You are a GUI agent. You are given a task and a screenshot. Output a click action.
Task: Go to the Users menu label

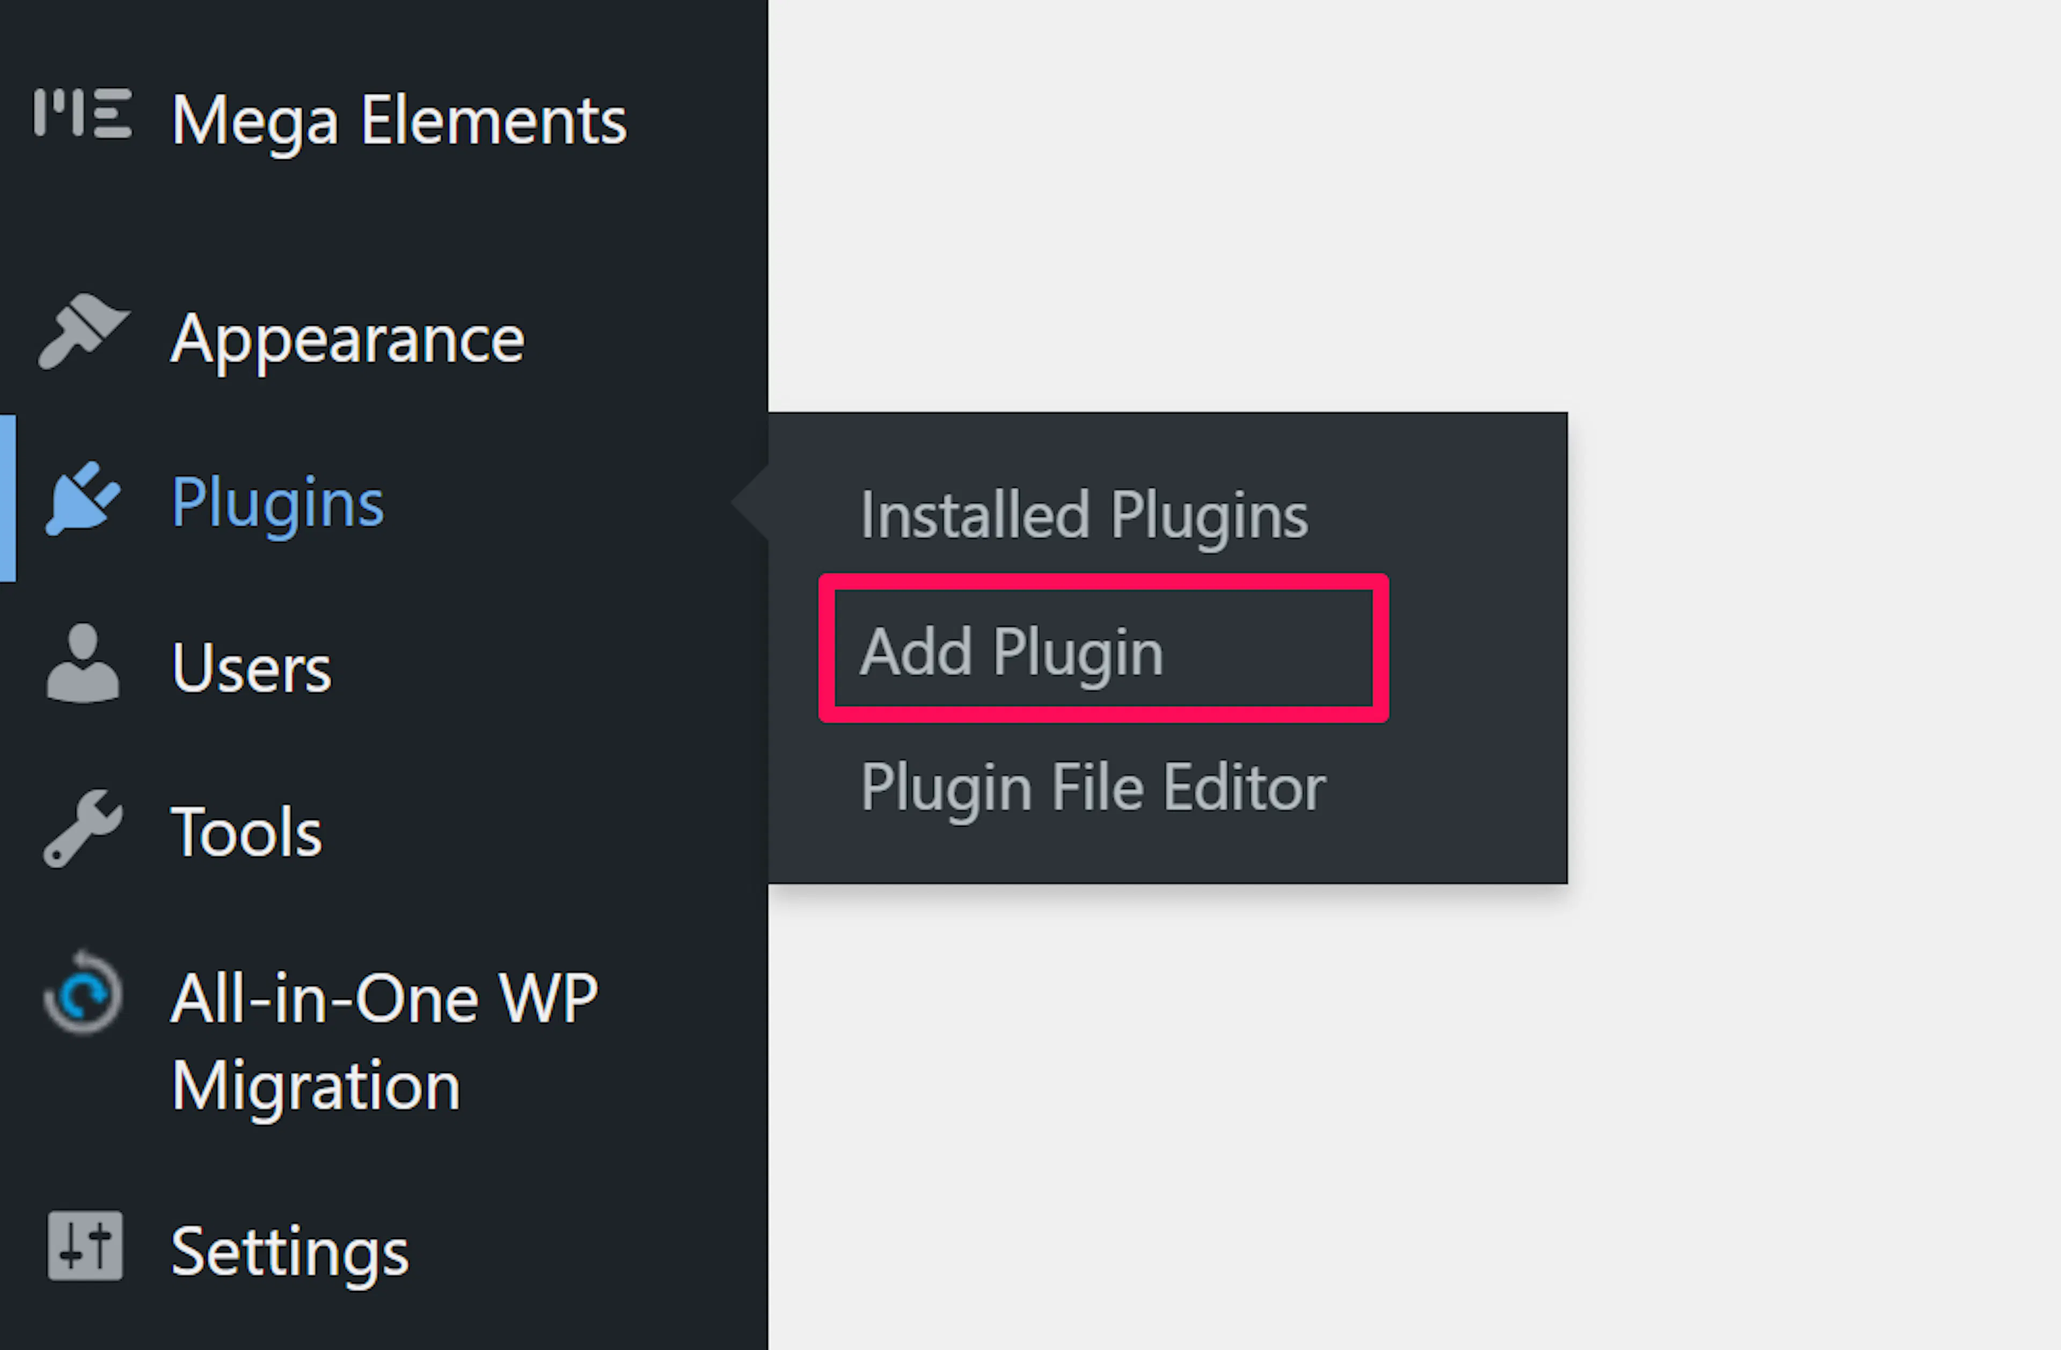(251, 667)
